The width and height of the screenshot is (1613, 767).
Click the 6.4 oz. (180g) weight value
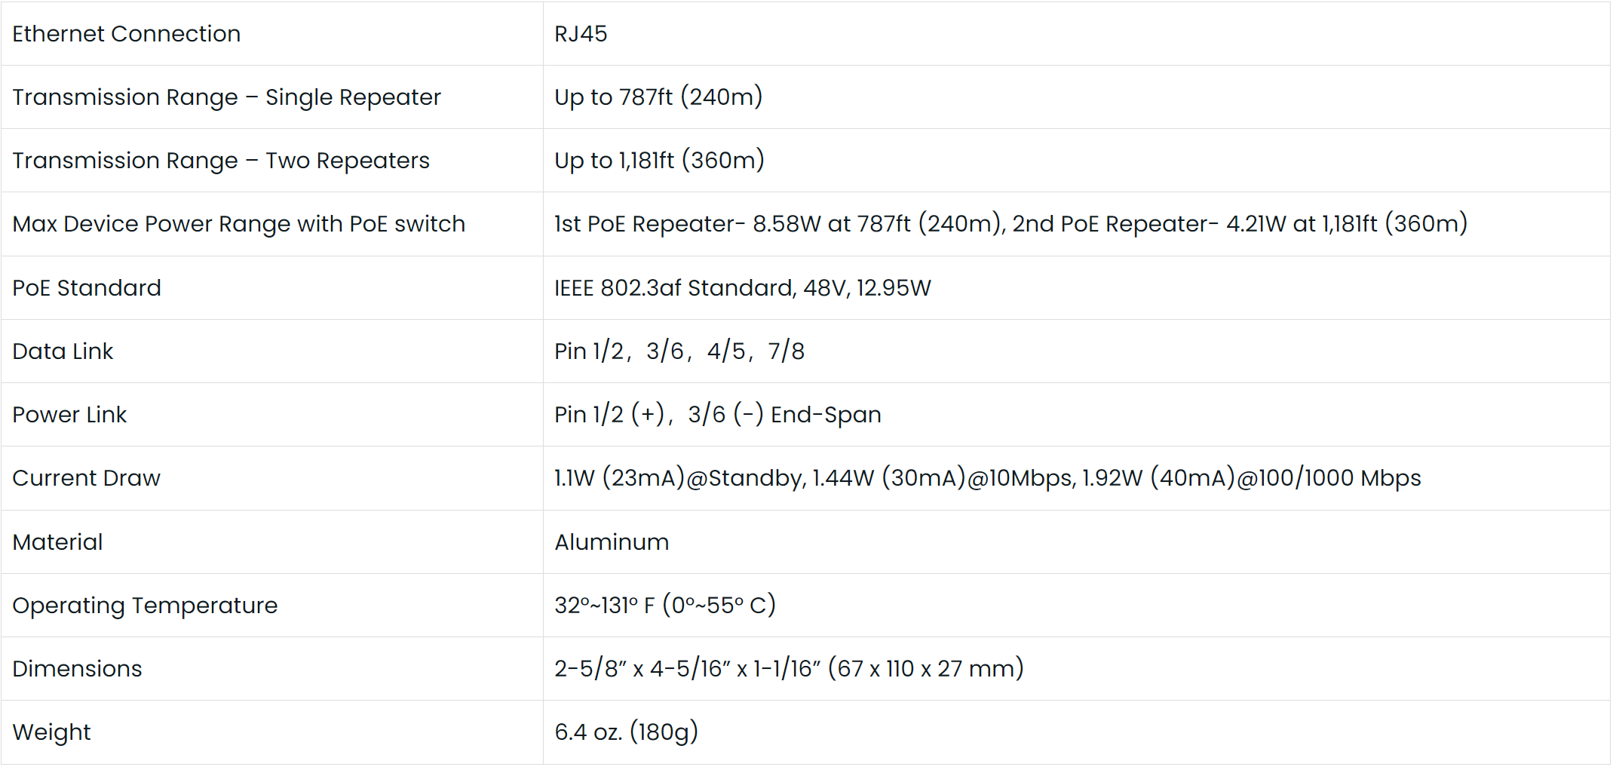point(626,732)
